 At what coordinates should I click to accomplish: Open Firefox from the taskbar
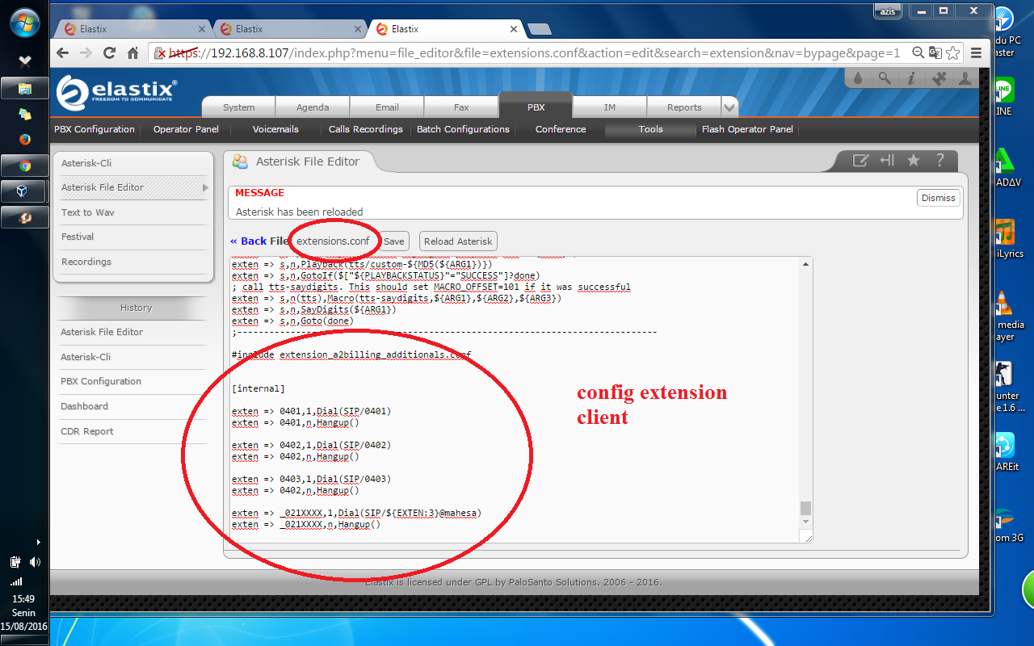coord(25,139)
